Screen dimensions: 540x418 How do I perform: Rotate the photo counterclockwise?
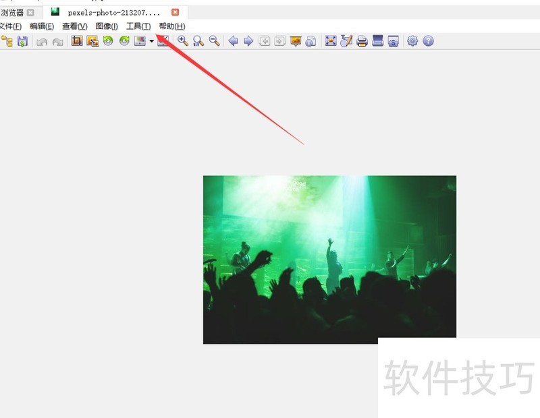(109, 41)
